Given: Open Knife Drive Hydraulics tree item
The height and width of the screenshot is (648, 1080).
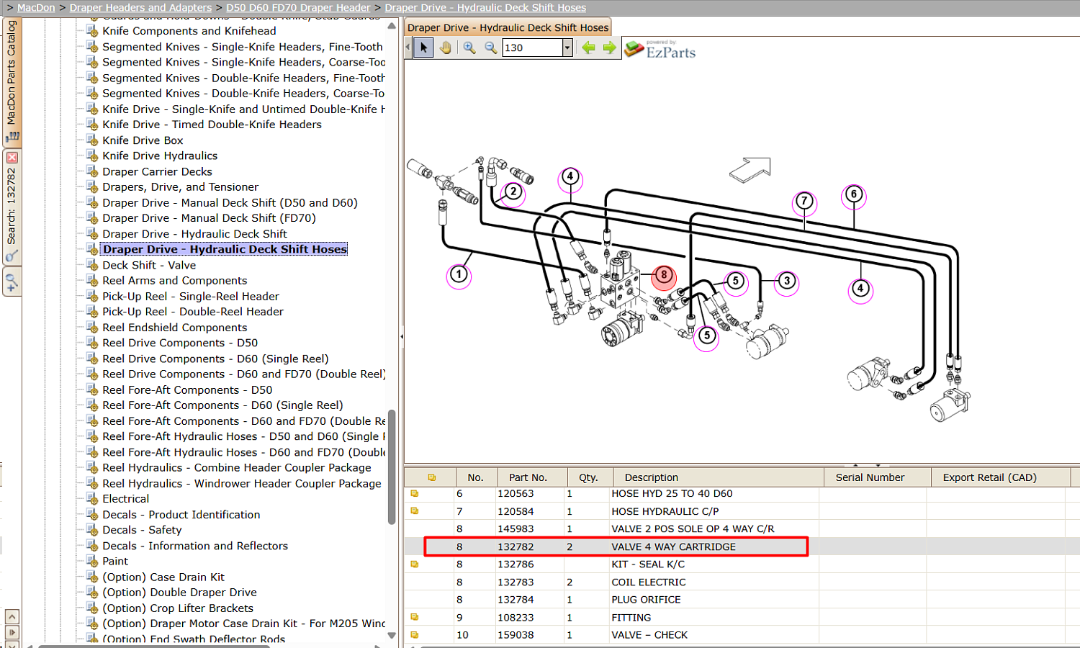Looking at the screenshot, I should tap(160, 156).
